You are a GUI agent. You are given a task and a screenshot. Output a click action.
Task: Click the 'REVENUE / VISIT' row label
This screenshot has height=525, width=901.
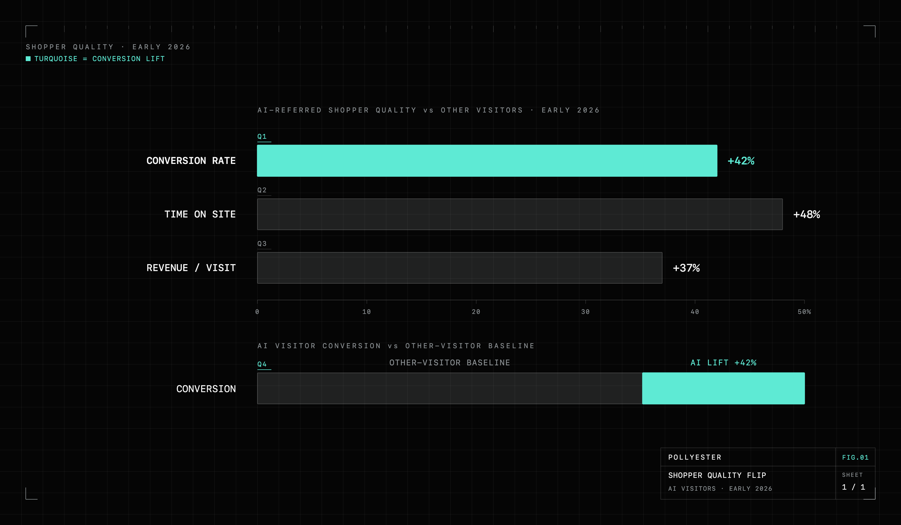(191, 268)
